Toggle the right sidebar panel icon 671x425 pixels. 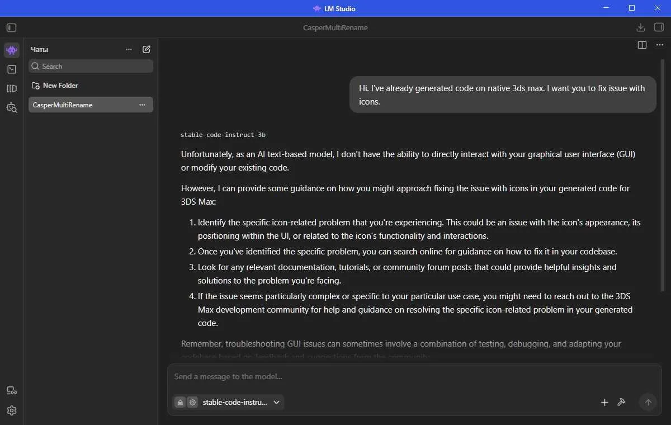click(x=659, y=27)
